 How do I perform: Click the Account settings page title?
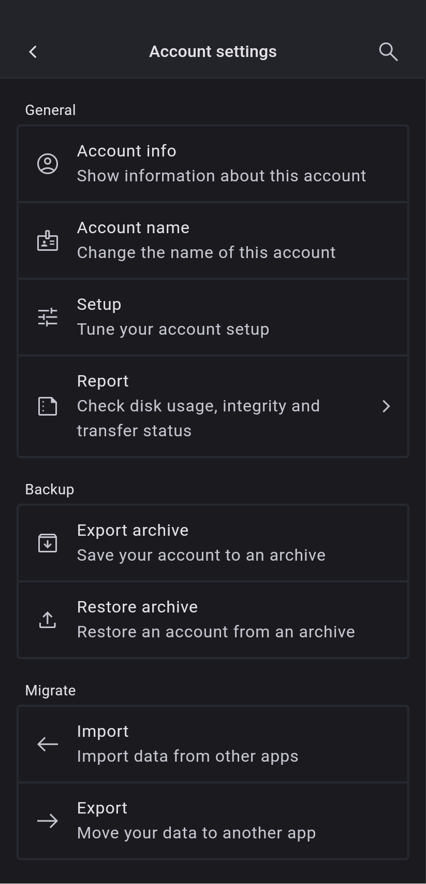(x=213, y=52)
